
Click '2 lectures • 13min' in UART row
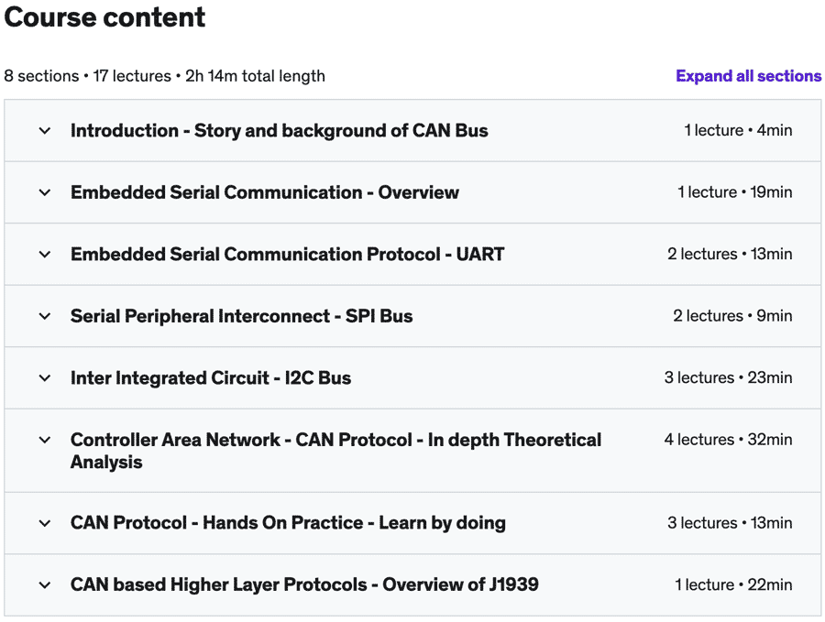pos(730,255)
